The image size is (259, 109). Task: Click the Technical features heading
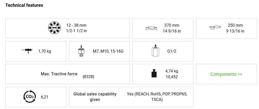point(24,5)
